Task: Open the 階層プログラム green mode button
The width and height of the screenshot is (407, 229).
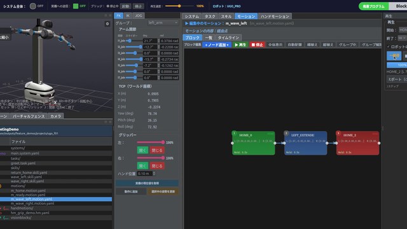Action: [373, 6]
